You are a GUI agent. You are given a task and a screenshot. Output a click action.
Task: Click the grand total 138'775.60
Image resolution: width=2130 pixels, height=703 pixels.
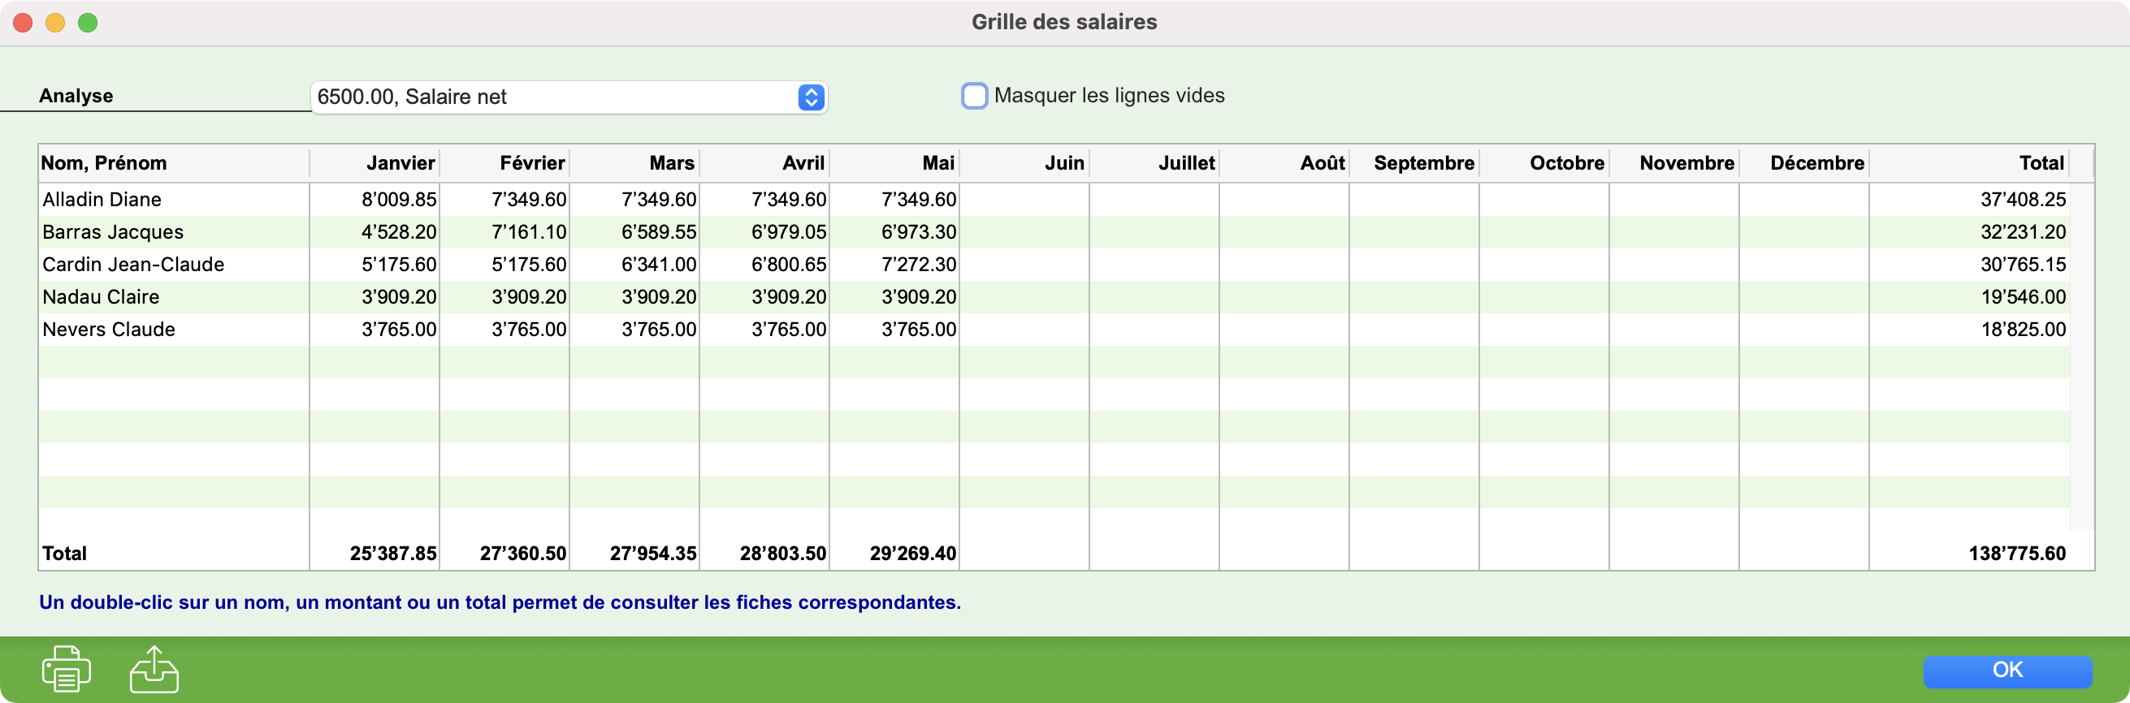point(2017,554)
